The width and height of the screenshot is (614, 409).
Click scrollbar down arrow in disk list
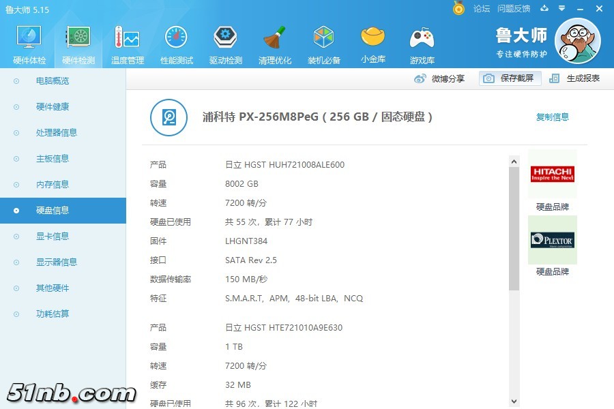[514, 402]
